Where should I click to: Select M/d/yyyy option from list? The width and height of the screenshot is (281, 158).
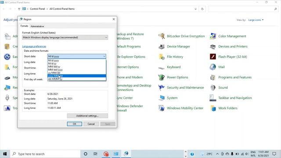77,61
